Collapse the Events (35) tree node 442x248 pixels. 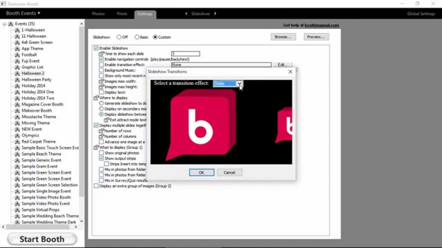click(4, 24)
